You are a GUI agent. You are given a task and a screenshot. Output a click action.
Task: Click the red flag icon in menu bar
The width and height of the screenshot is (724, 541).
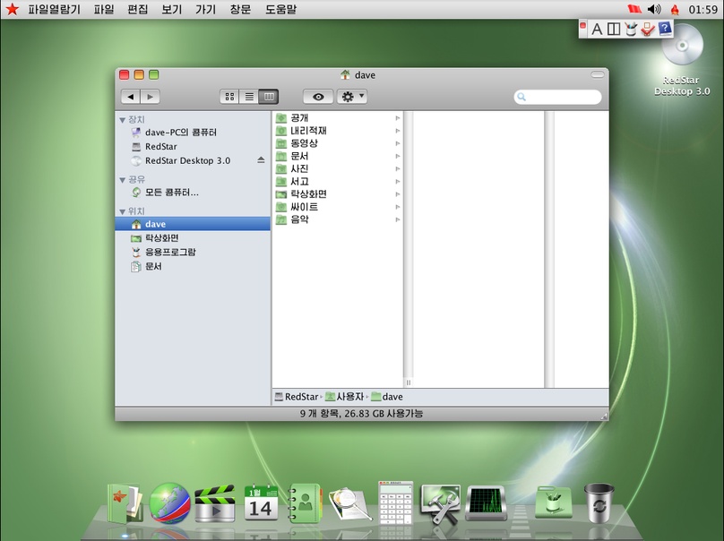pyautogui.click(x=634, y=9)
